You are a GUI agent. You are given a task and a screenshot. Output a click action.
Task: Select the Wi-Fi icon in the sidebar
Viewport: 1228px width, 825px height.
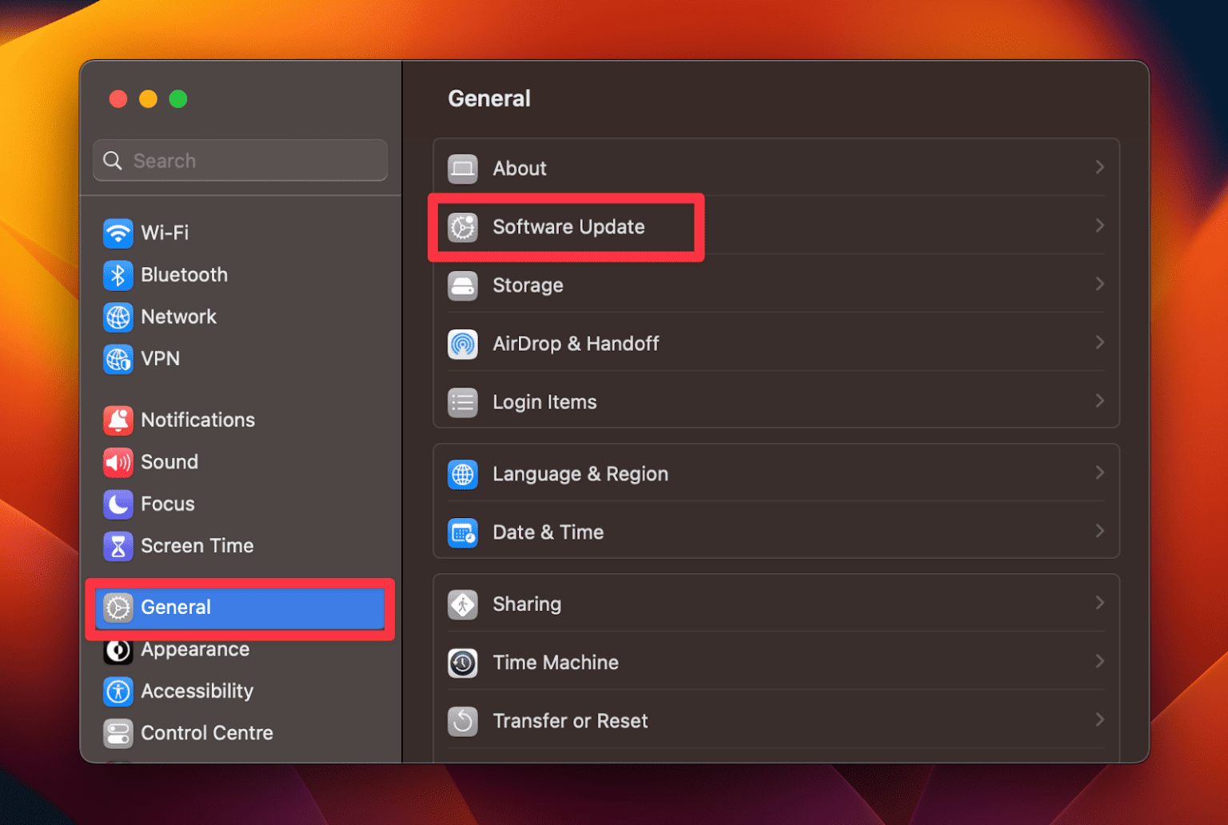click(x=118, y=233)
